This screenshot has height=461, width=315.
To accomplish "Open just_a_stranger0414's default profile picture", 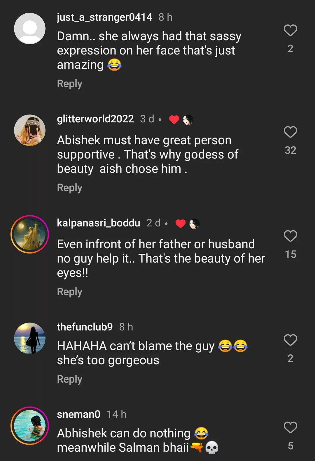I will [30, 29].
